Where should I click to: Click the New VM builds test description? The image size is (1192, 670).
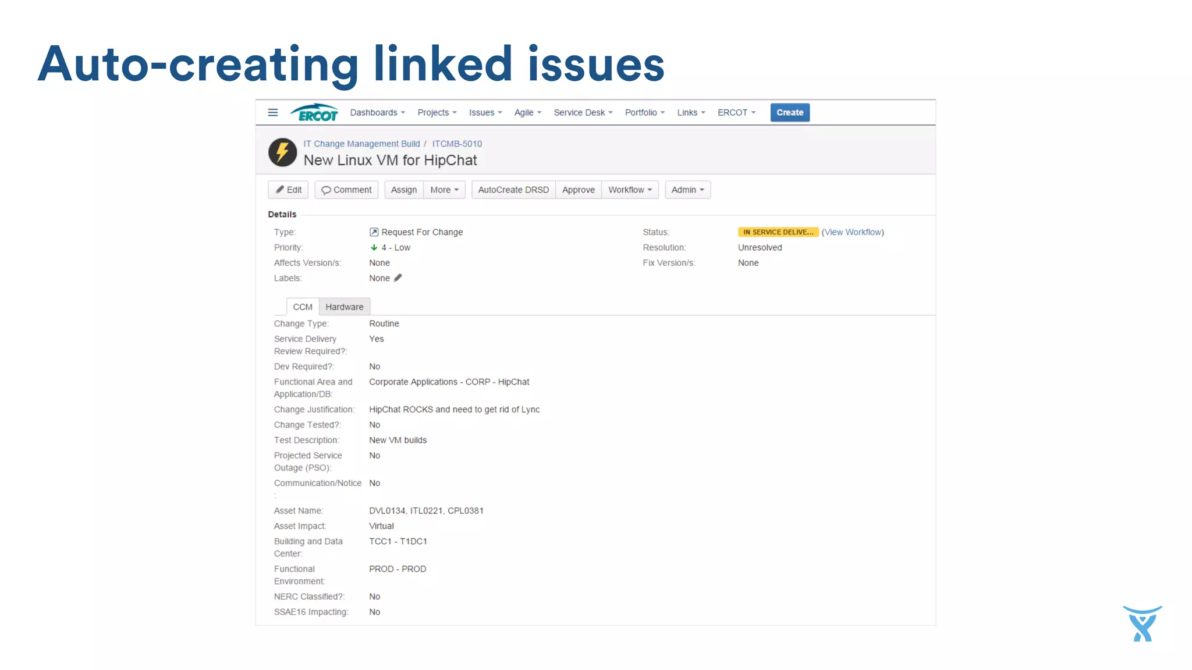(x=398, y=440)
